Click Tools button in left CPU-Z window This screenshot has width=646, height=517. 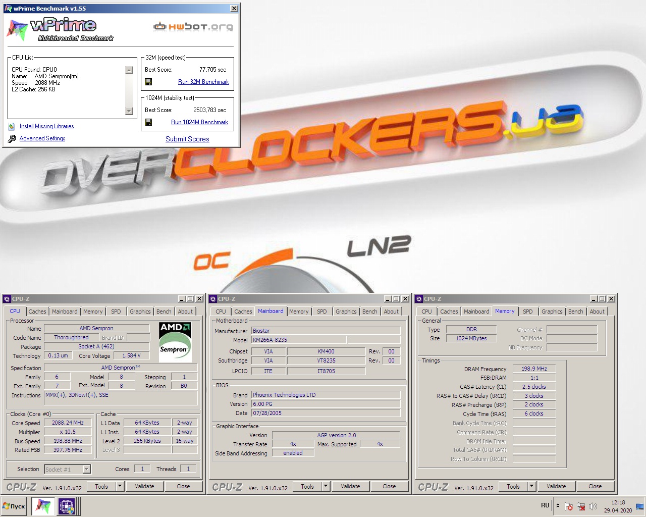point(101,486)
